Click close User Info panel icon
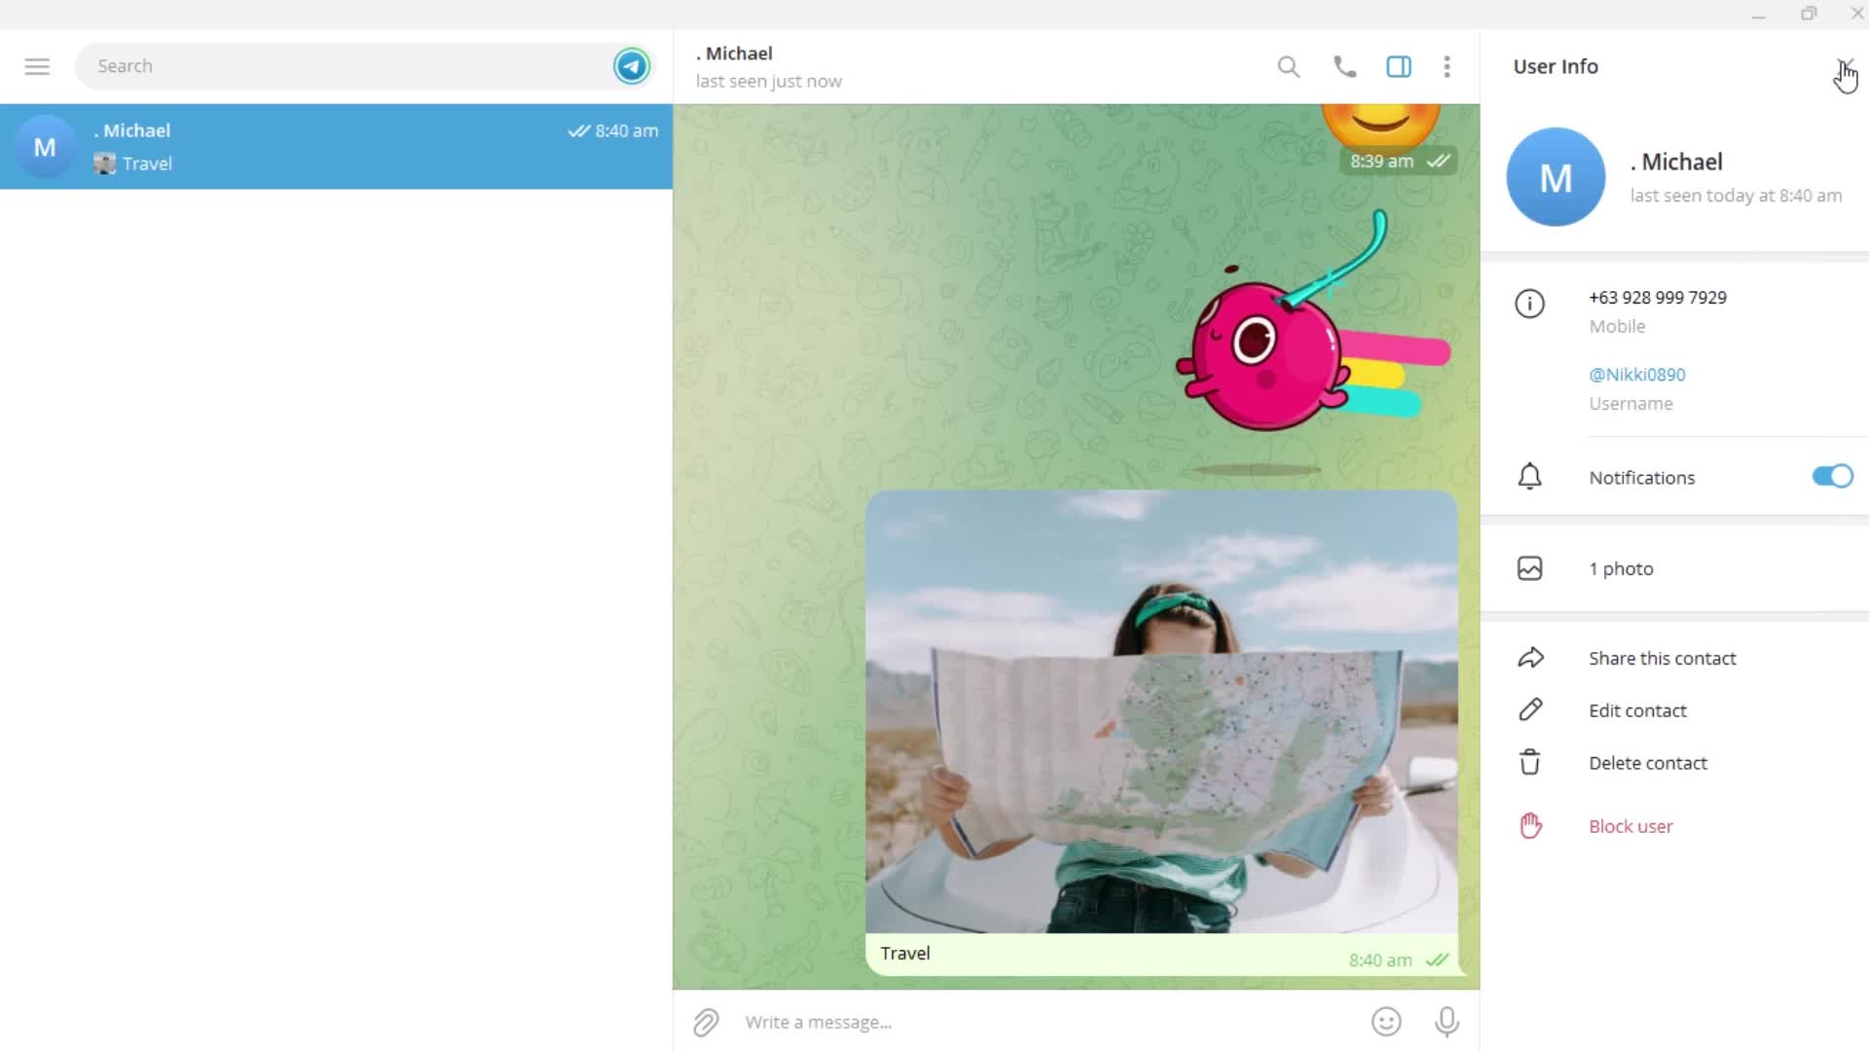Viewport: 1869px width, 1051px height. 1844,65
